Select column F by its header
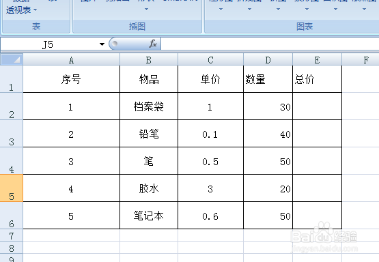379x262 pixels. point(361,60)
